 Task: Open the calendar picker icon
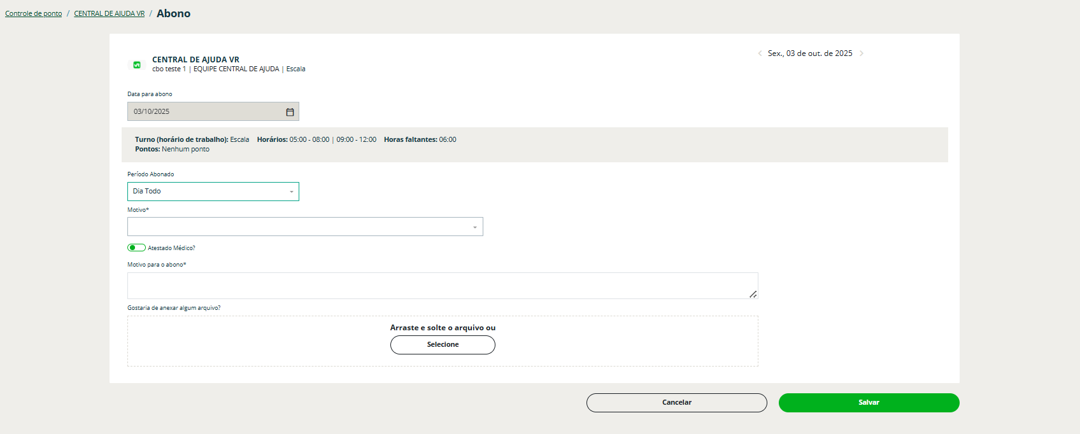click(x=290, y=112)
